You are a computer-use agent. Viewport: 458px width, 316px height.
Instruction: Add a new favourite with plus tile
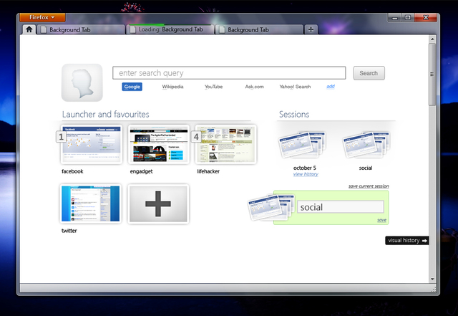[158, 204]
